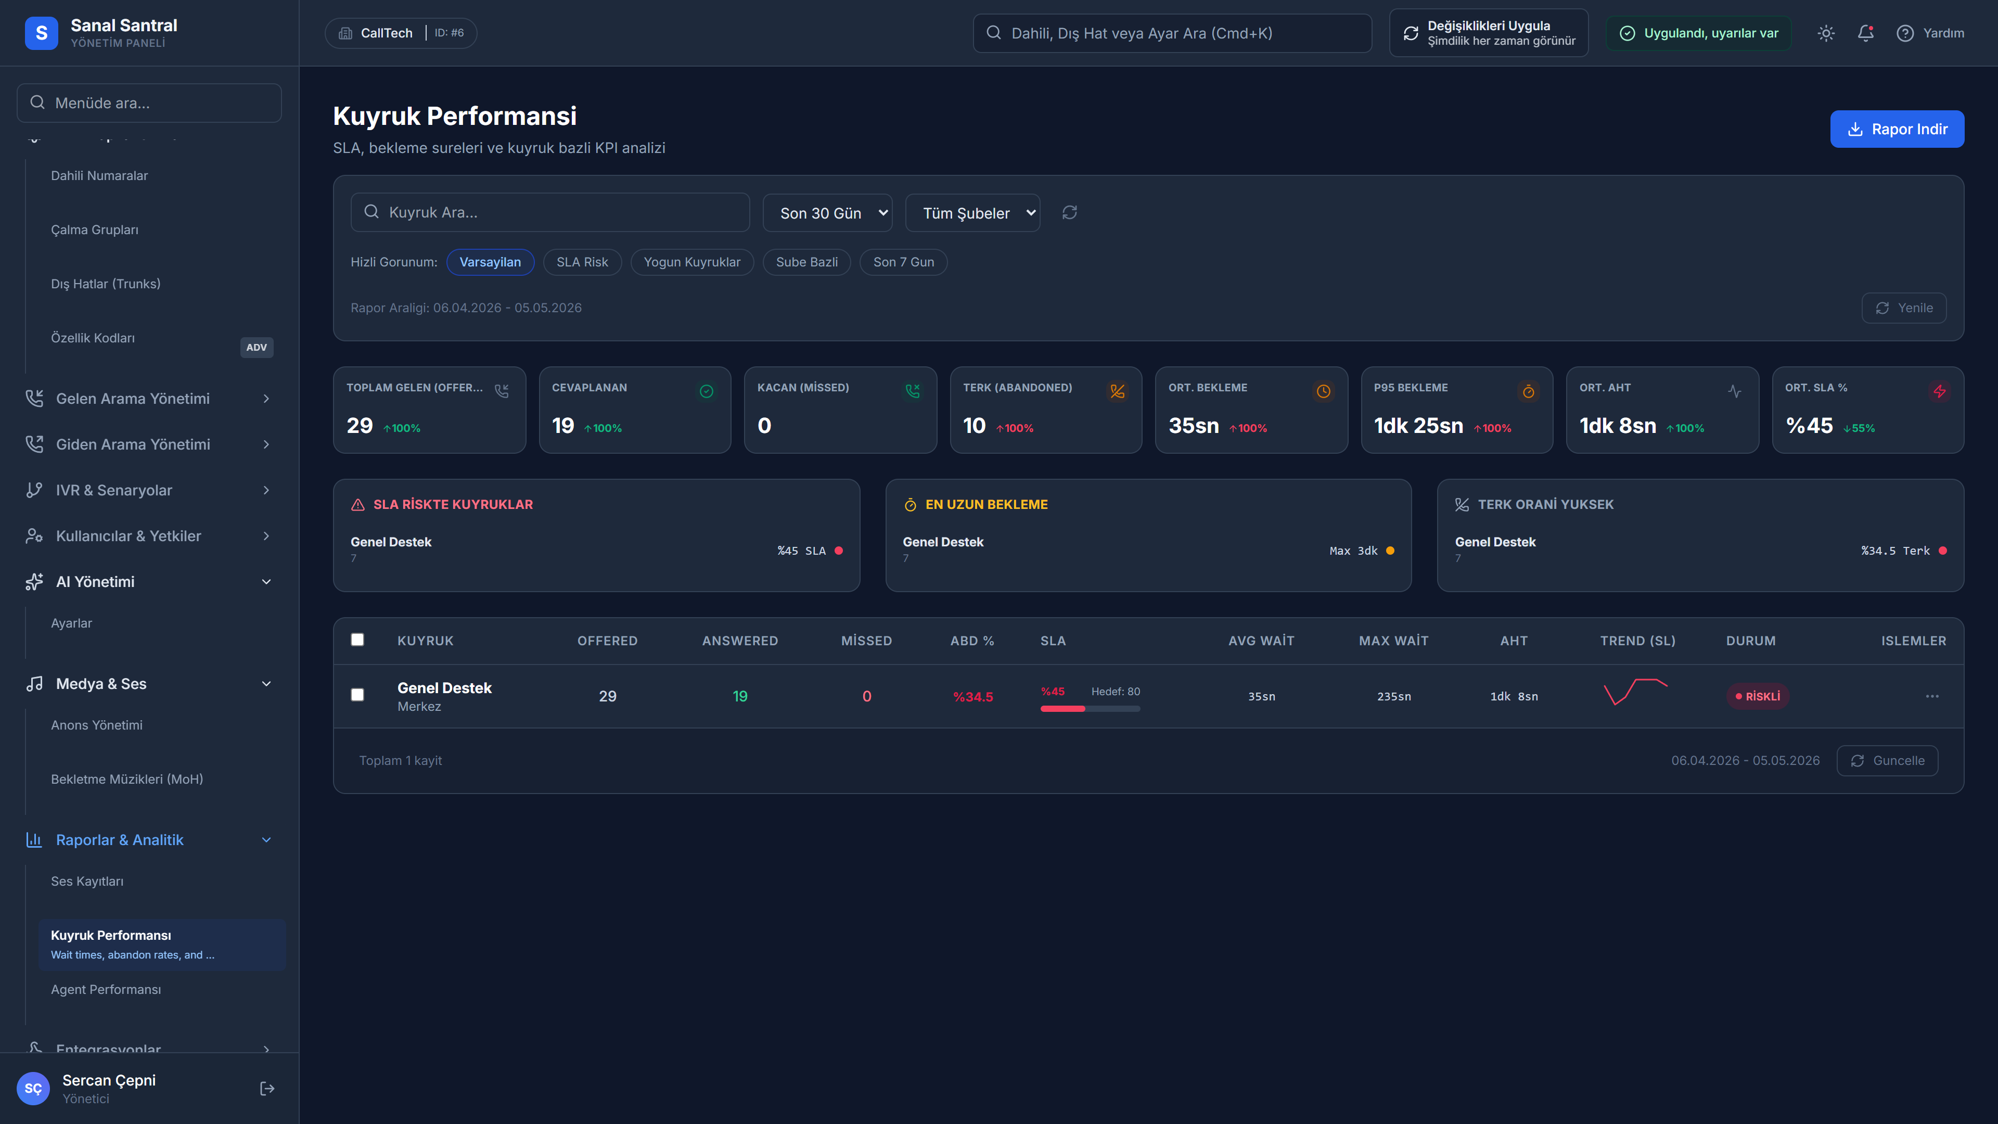Click the IVR & Senaryolar branch icon
The height and width of the screenshot is (1124, 1998).
(34, 490)
